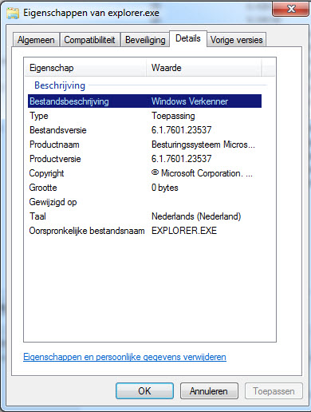Select the Oorspronkelijke bestandsnaam row

(144, 231)
